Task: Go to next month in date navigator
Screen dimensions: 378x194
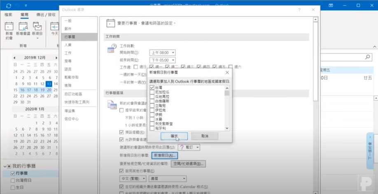Action: (x=56, y=58)
